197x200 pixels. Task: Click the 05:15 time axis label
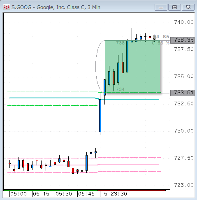click(41, 194)
